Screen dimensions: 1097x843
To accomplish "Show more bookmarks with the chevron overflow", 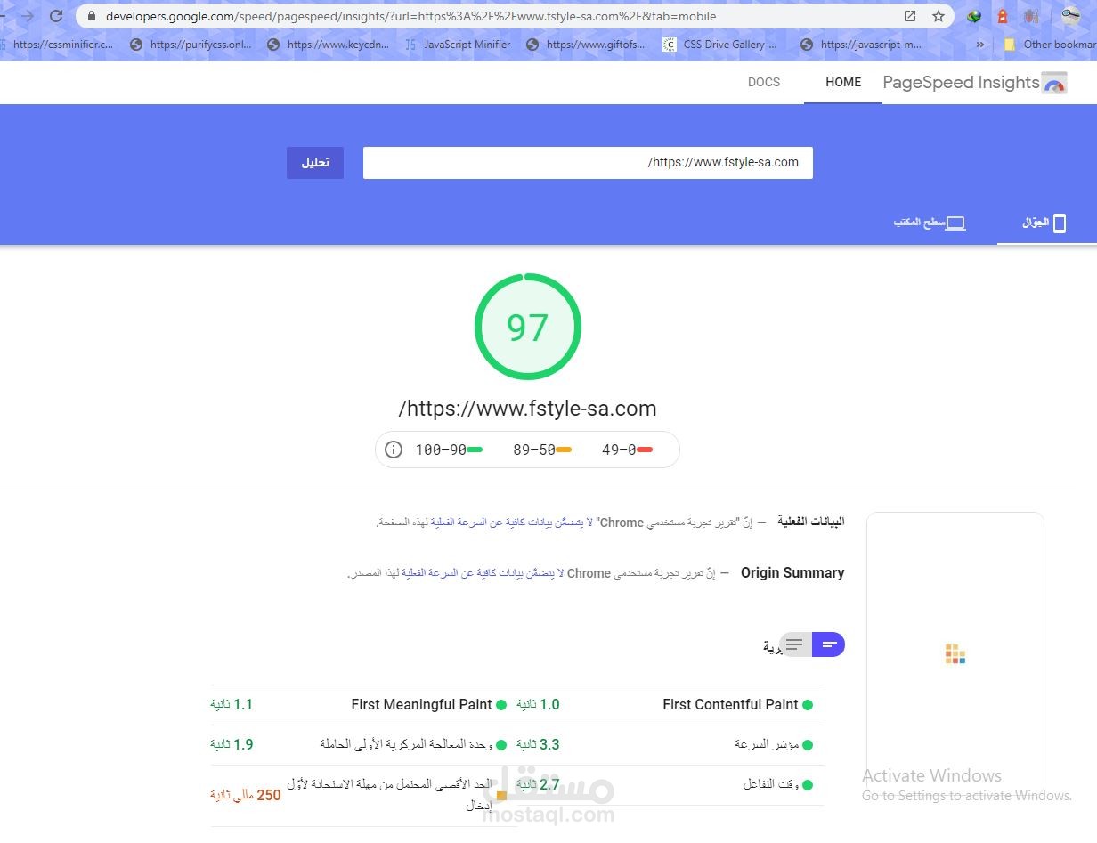I will point(980,45).
